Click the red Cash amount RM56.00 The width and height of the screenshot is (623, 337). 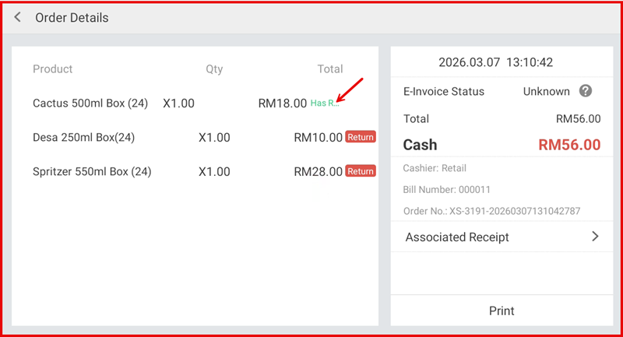point(569,145)
